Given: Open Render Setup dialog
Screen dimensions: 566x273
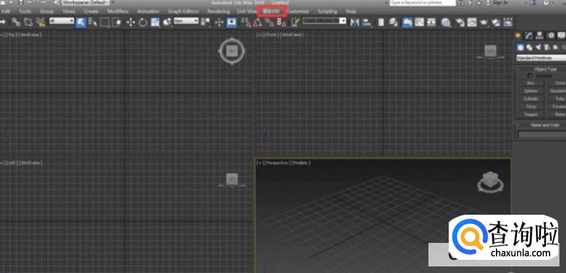Looking at the screenshot, I should click(459, 22).
